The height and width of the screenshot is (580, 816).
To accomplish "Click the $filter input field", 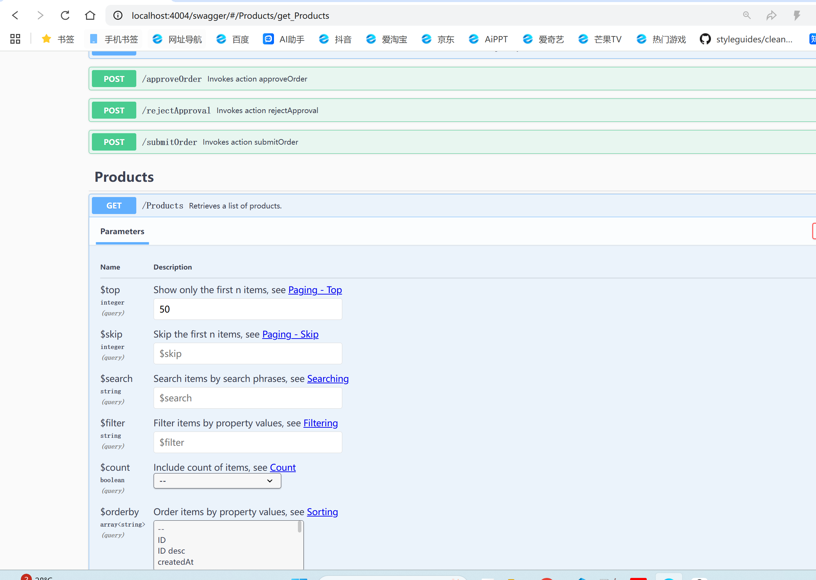I will click(x=247, y=442).
